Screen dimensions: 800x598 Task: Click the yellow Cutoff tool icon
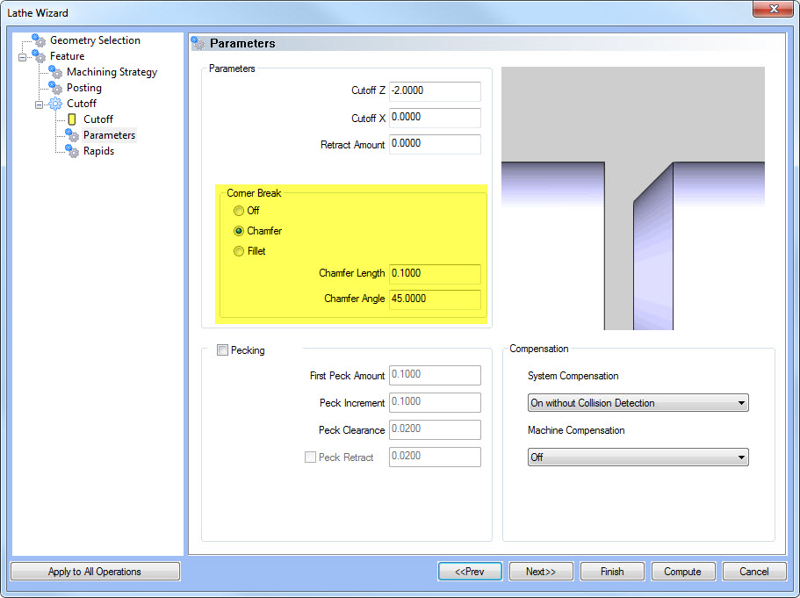[x=72, y=119]
